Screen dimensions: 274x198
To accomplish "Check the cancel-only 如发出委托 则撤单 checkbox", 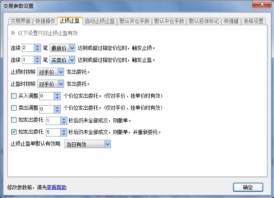I will coord(14,120).
